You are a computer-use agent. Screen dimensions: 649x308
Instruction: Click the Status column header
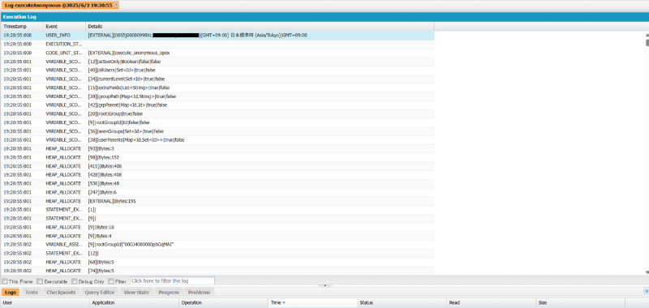tap(402, 302)
